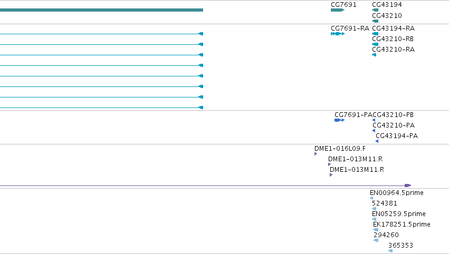Click the DME1-016L09.F feature label
The image size is (449, 254).
(340, 149)
